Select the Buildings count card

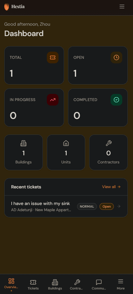24,152
